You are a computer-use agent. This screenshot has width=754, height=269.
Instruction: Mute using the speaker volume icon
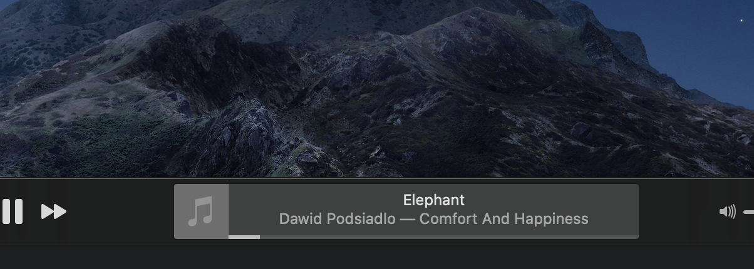(x=727, y=212)
